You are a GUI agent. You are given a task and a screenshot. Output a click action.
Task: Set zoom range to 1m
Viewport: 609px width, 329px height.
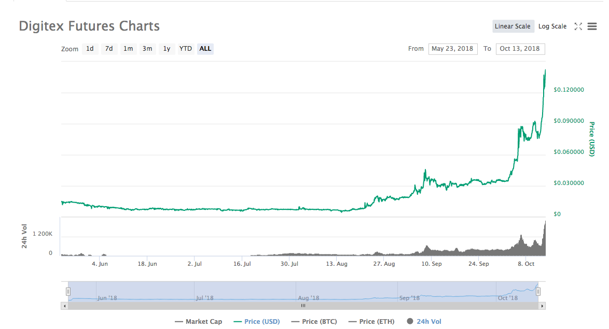(x=128, y=49)
